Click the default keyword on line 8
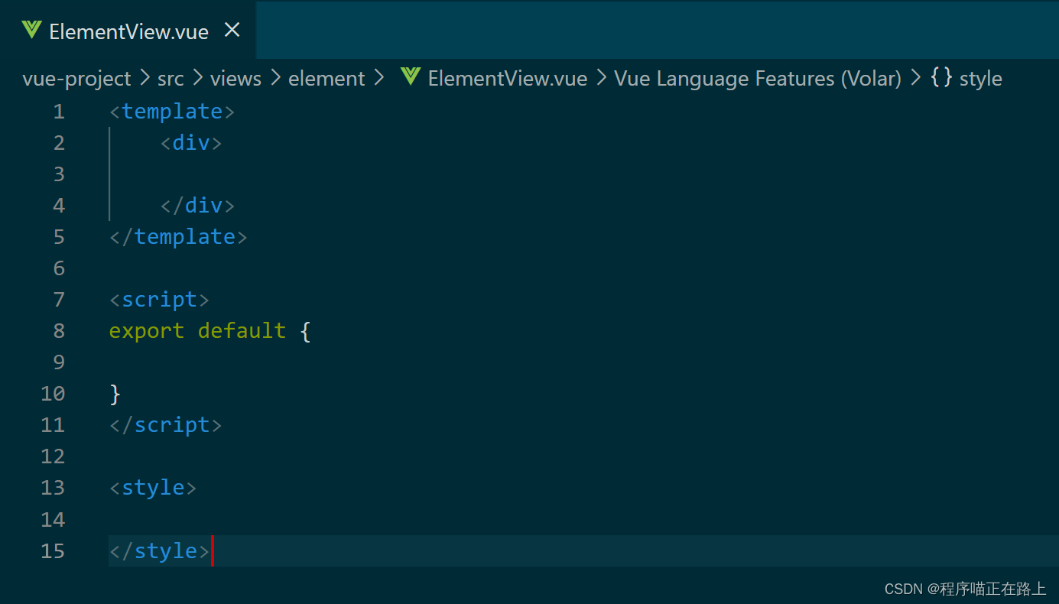 (242, 331)
